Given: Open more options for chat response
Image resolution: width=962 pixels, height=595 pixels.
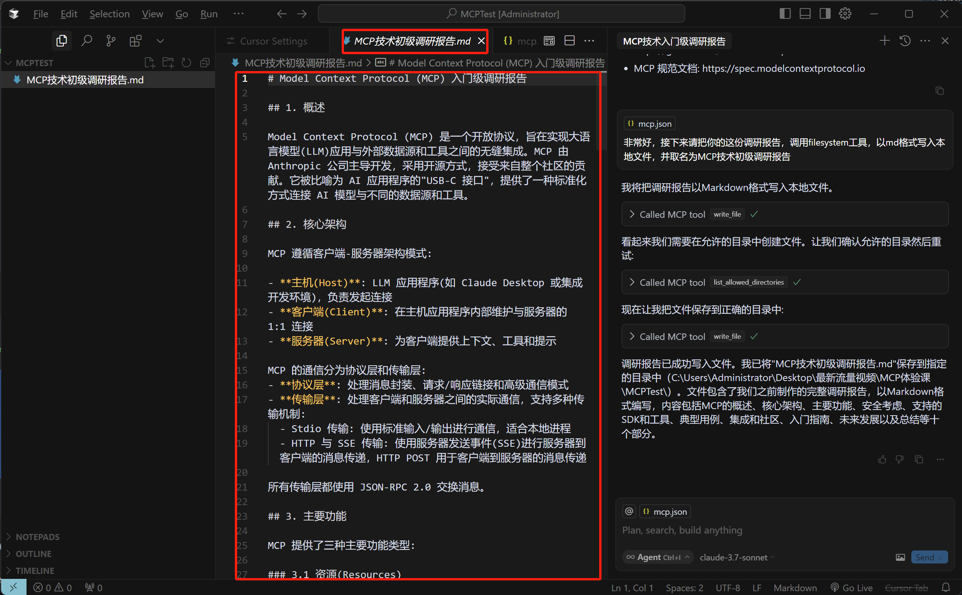Looking at the screenshot, I should coord(940,460).
